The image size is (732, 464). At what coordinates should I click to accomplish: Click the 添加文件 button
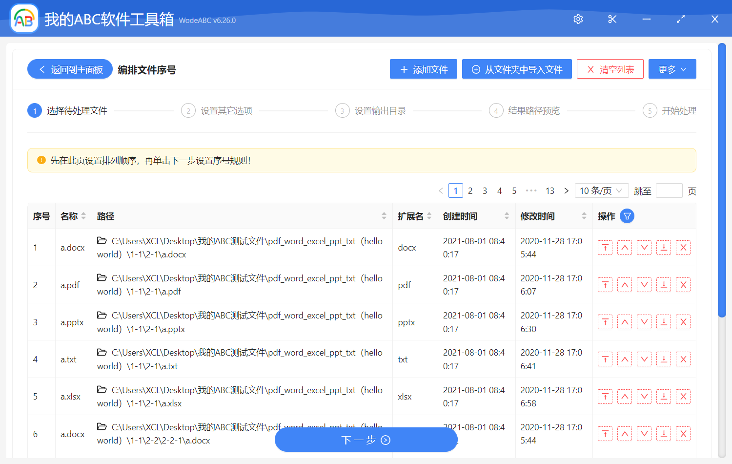click(x=423, y=69)
